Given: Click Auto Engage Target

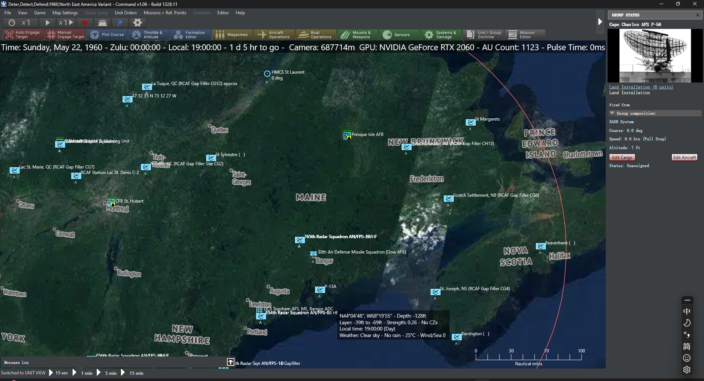Looking at the screenshot, I should [23, 34].
